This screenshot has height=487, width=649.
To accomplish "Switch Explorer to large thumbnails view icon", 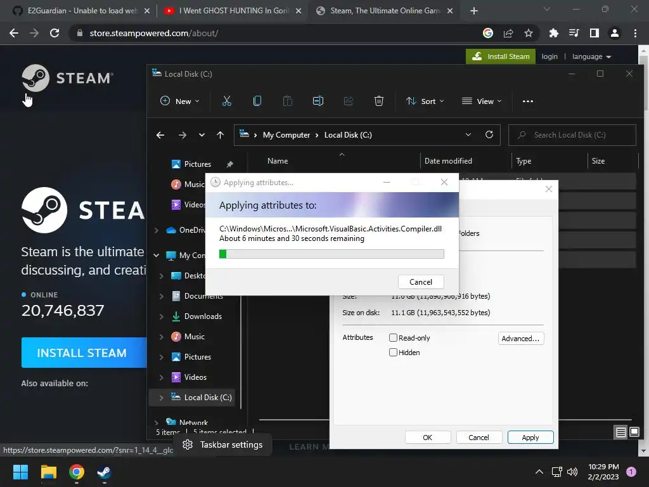I will click(x=634, y=432).
